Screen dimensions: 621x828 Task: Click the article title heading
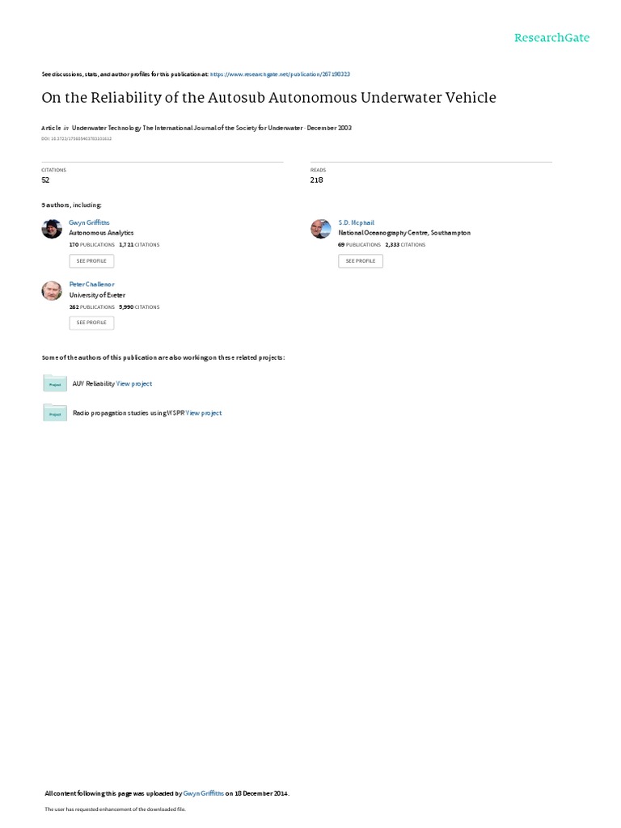click(268, 98)
